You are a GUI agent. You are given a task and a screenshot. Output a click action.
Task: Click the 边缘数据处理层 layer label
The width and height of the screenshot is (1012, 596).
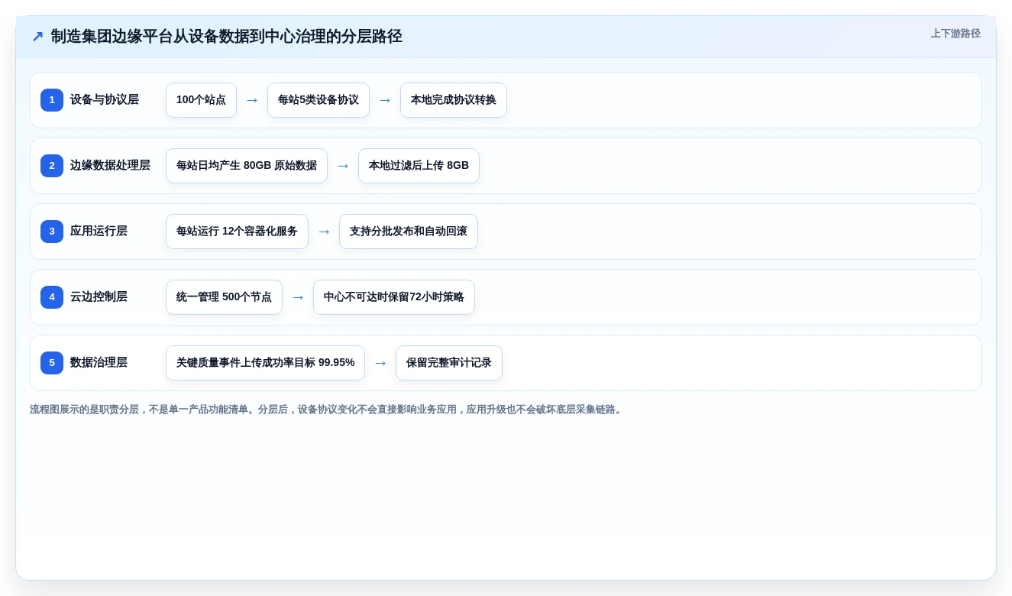(110, 166)
